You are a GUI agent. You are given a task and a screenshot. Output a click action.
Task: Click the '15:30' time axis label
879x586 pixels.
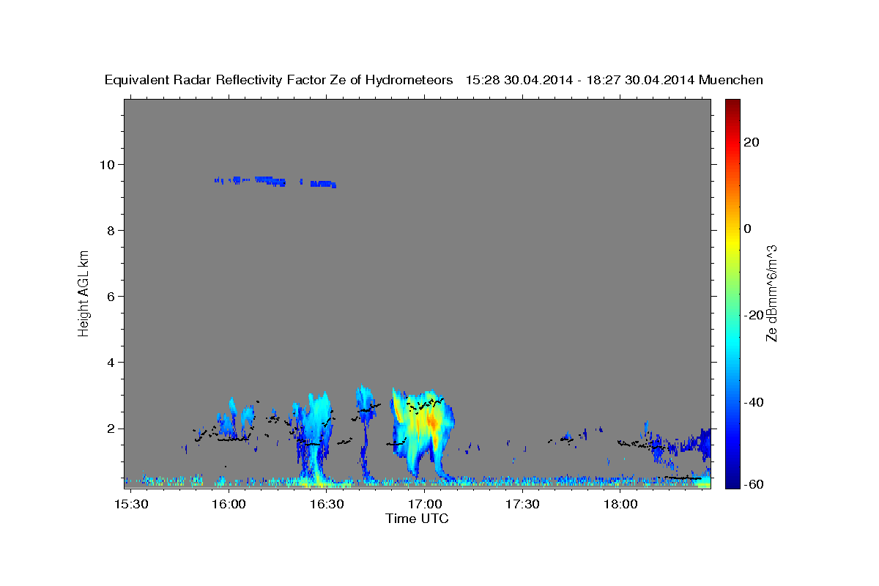[132, 505]
